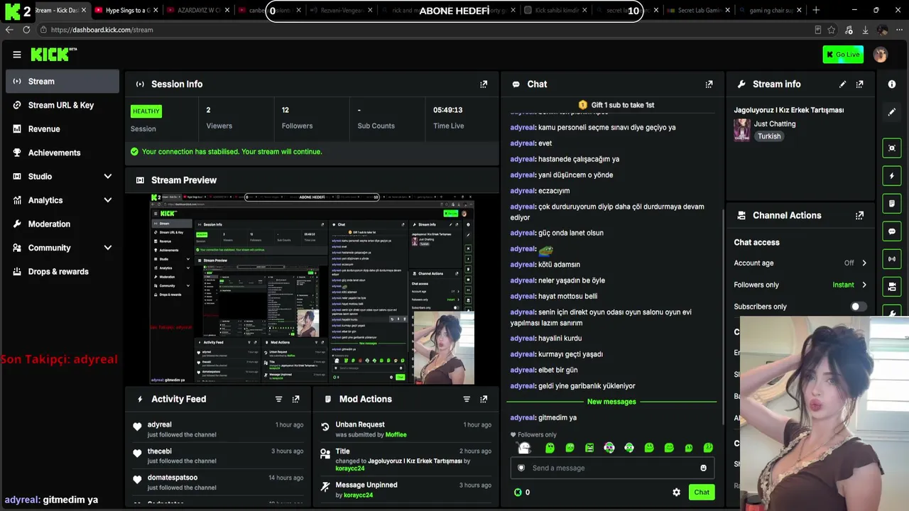Jump to New messages in chat

611,402
